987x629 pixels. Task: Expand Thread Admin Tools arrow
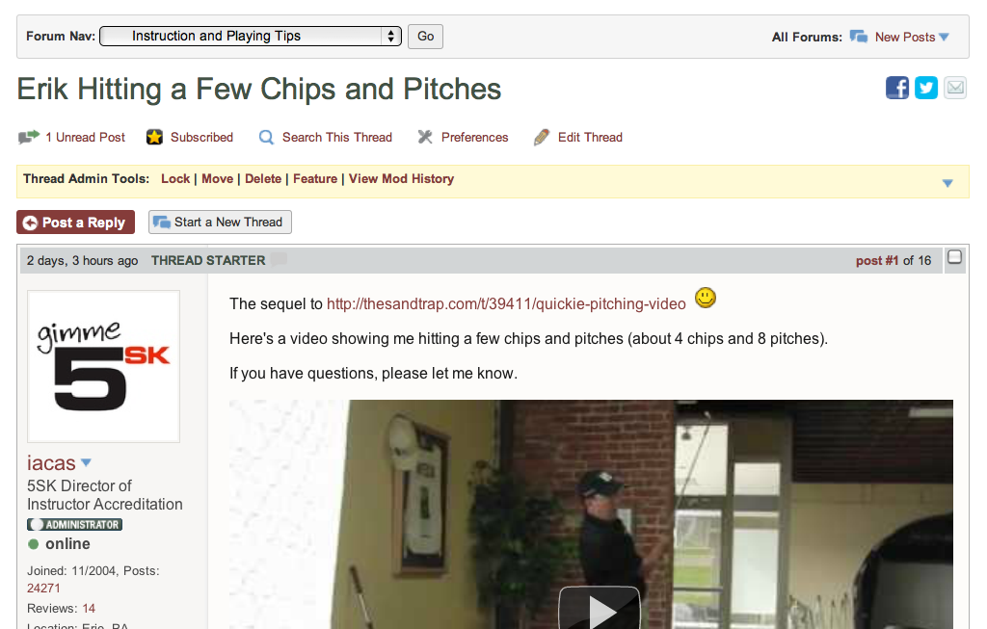[947, 183]
